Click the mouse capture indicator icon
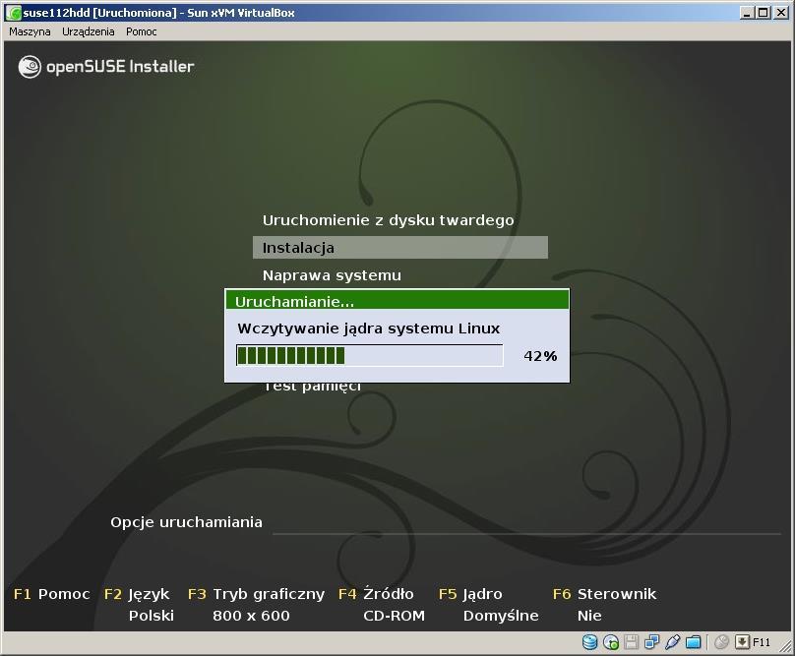 [721, 642]
